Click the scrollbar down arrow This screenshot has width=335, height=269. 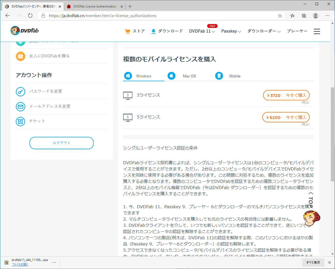click(333, 254)
